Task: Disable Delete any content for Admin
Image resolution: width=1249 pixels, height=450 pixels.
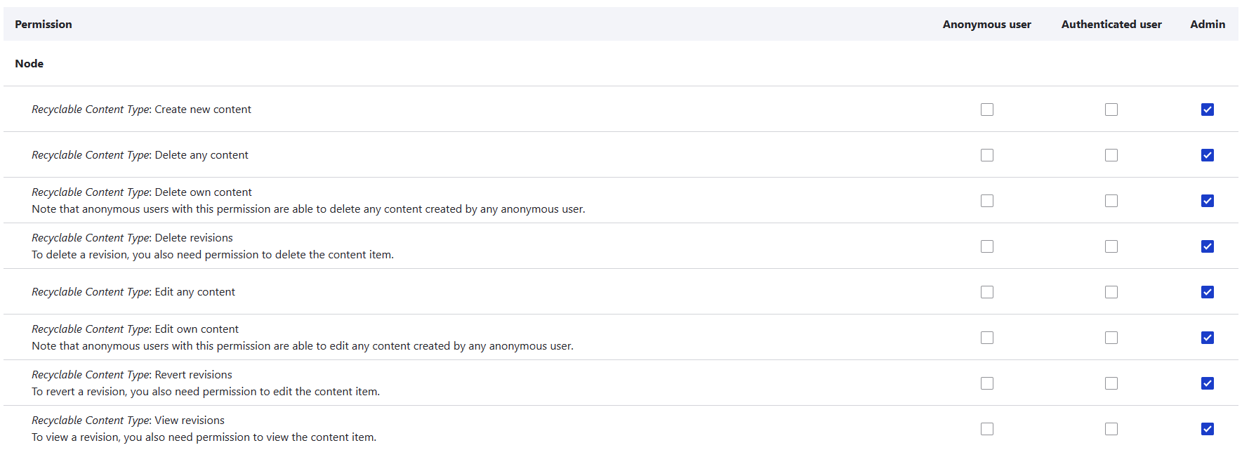Action: click(1208, 155)
